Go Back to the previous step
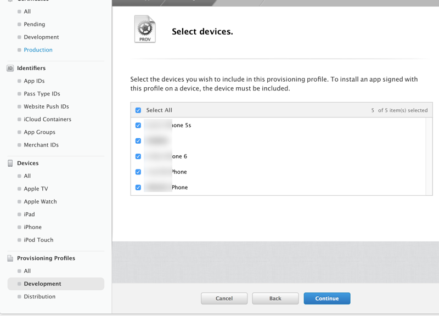The image size is (439, 316). pyautogui.click(x=275, y=298)
